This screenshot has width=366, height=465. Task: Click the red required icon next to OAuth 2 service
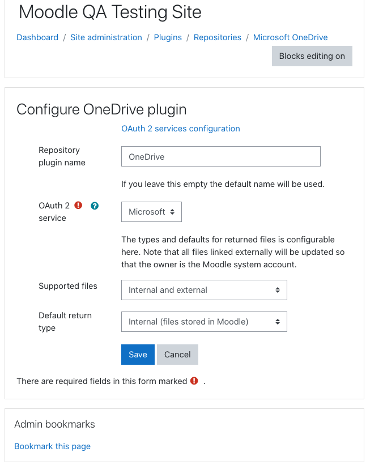[78, 205]
